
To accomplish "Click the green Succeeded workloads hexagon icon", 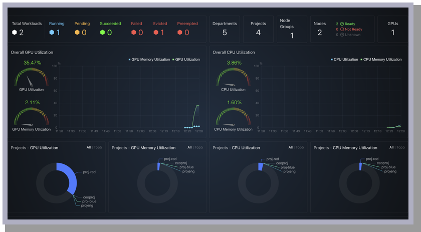I will [x=102, y=32].
